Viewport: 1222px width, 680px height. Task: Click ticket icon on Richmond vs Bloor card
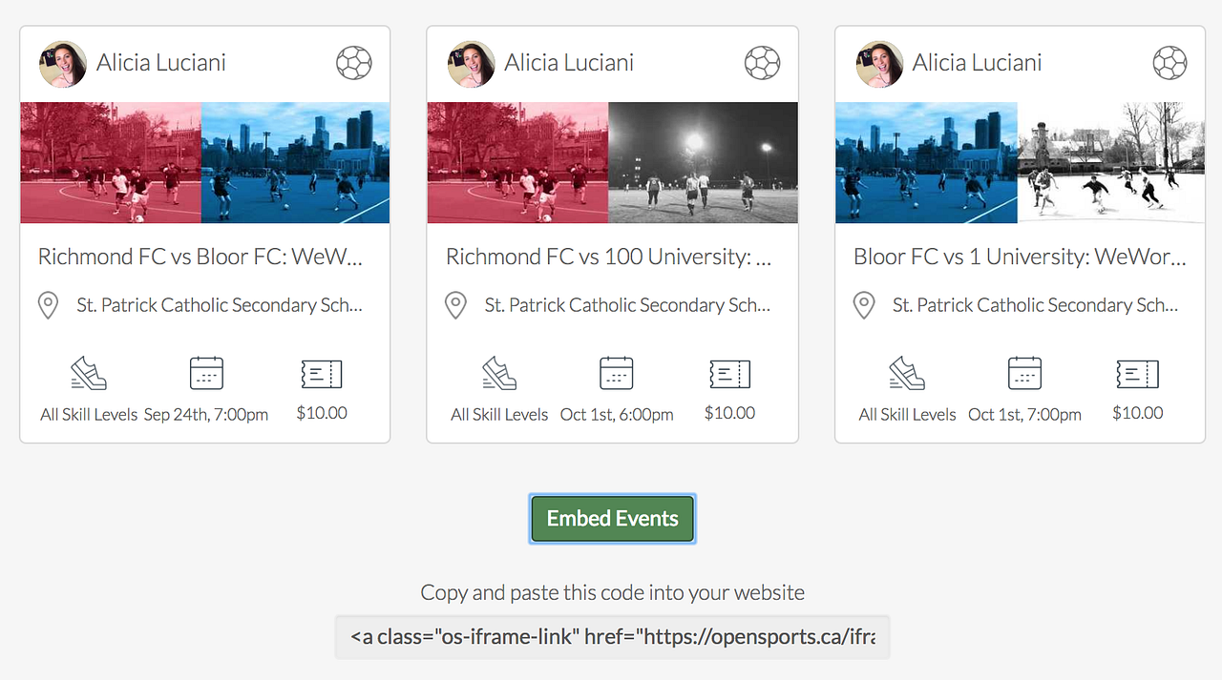[322, 374]
